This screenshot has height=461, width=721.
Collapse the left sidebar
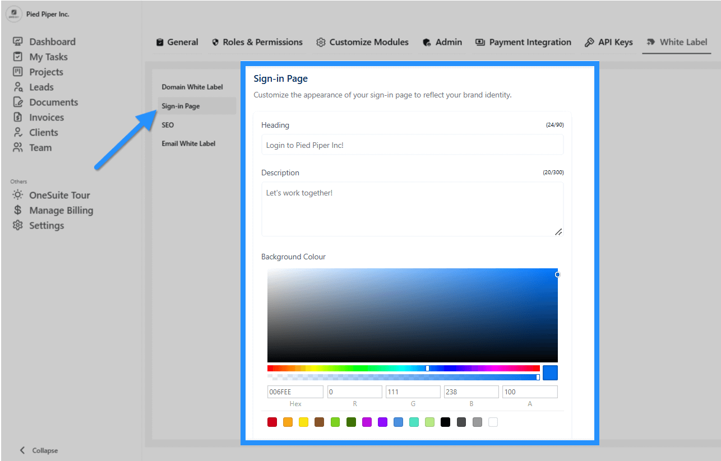tap(39, 450)
